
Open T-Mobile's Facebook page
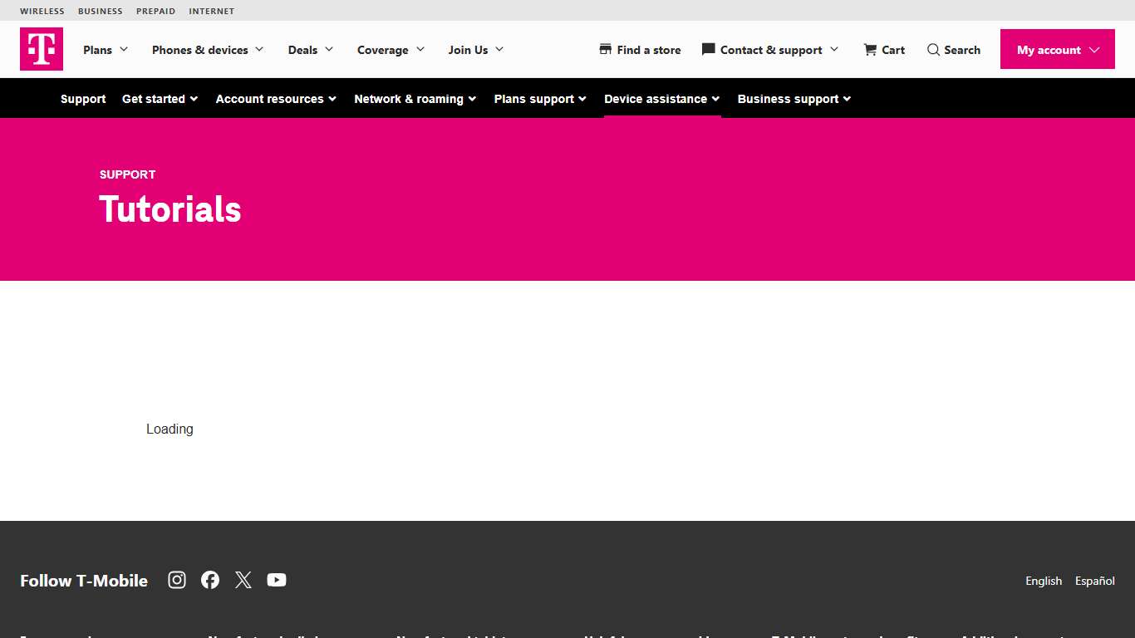(209, 579)
